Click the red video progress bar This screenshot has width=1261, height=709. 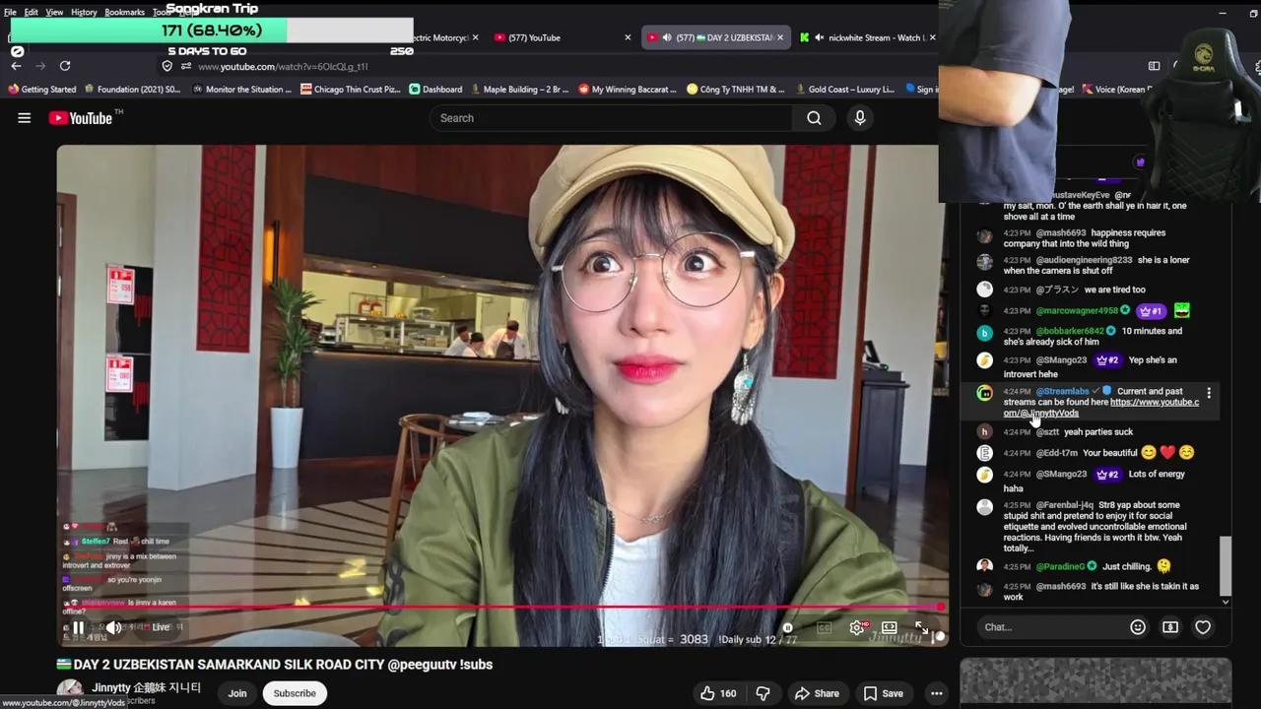(500, 608)
